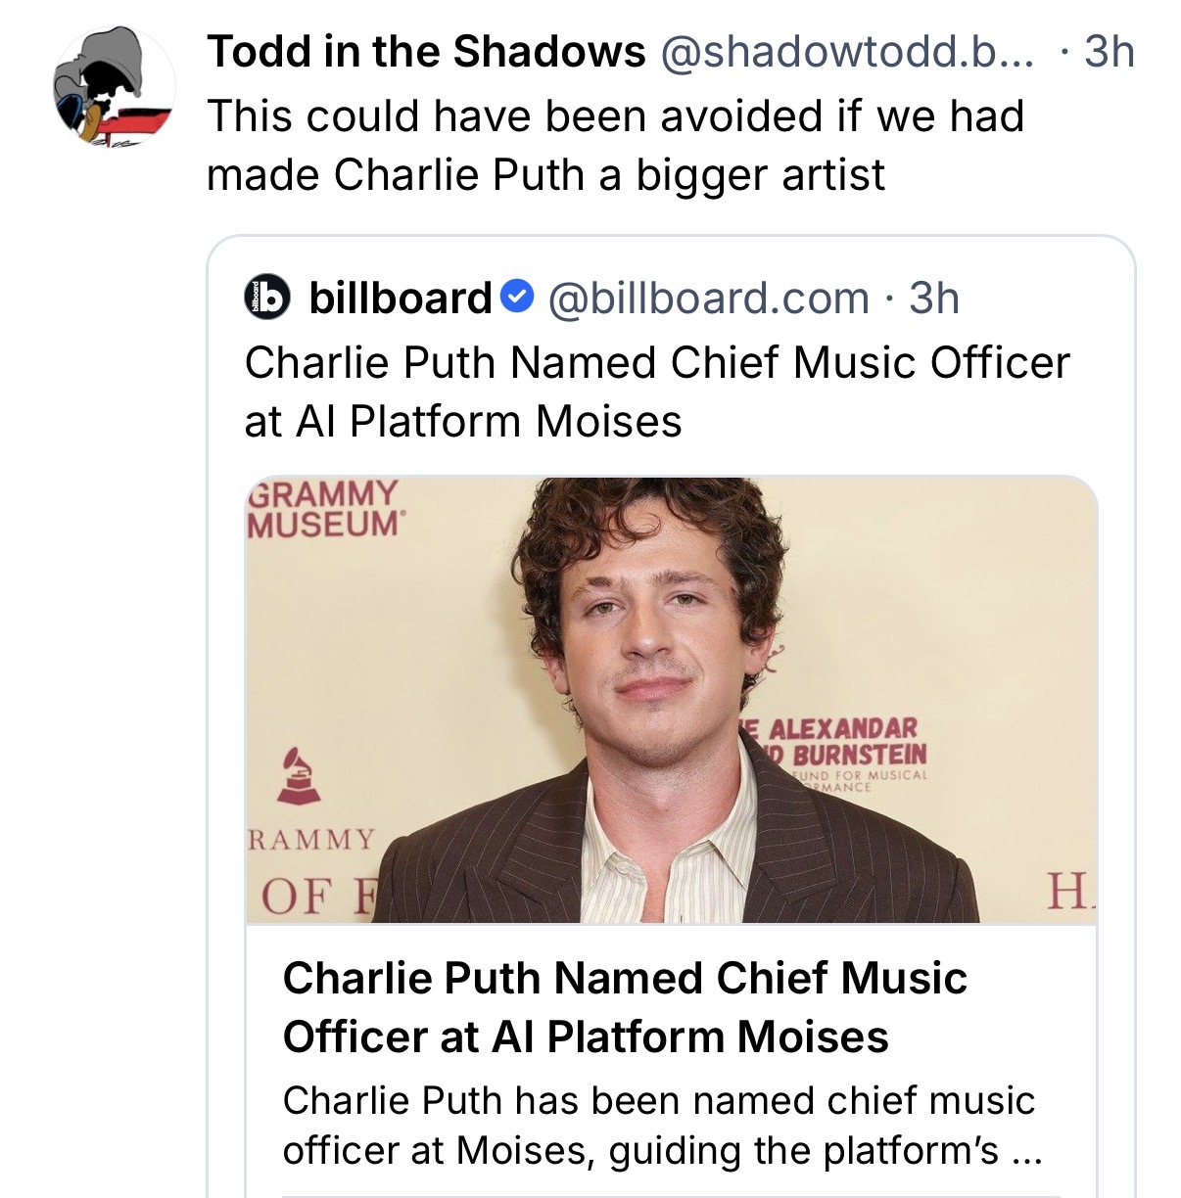Click the "Charlie Puth has been named" description
1181x1198 pixels.
[x=662, y=1126]
